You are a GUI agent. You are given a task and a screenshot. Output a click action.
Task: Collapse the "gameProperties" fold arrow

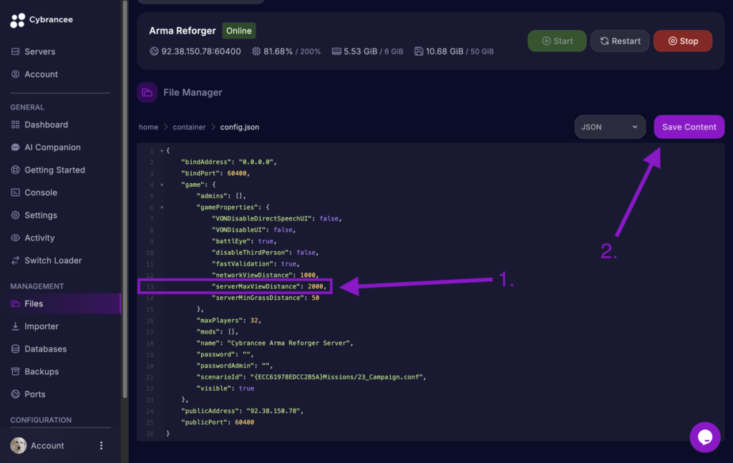[x=162, y=208]
